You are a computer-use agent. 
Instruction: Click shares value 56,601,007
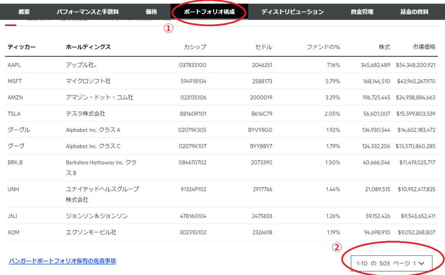[377, 113]
